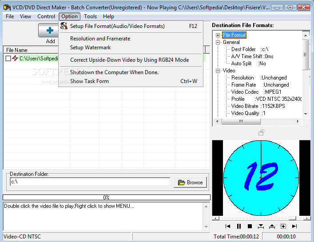
Task: Choose Setup File Format(Audio/Video Formats)
Action: coord(131,26)
